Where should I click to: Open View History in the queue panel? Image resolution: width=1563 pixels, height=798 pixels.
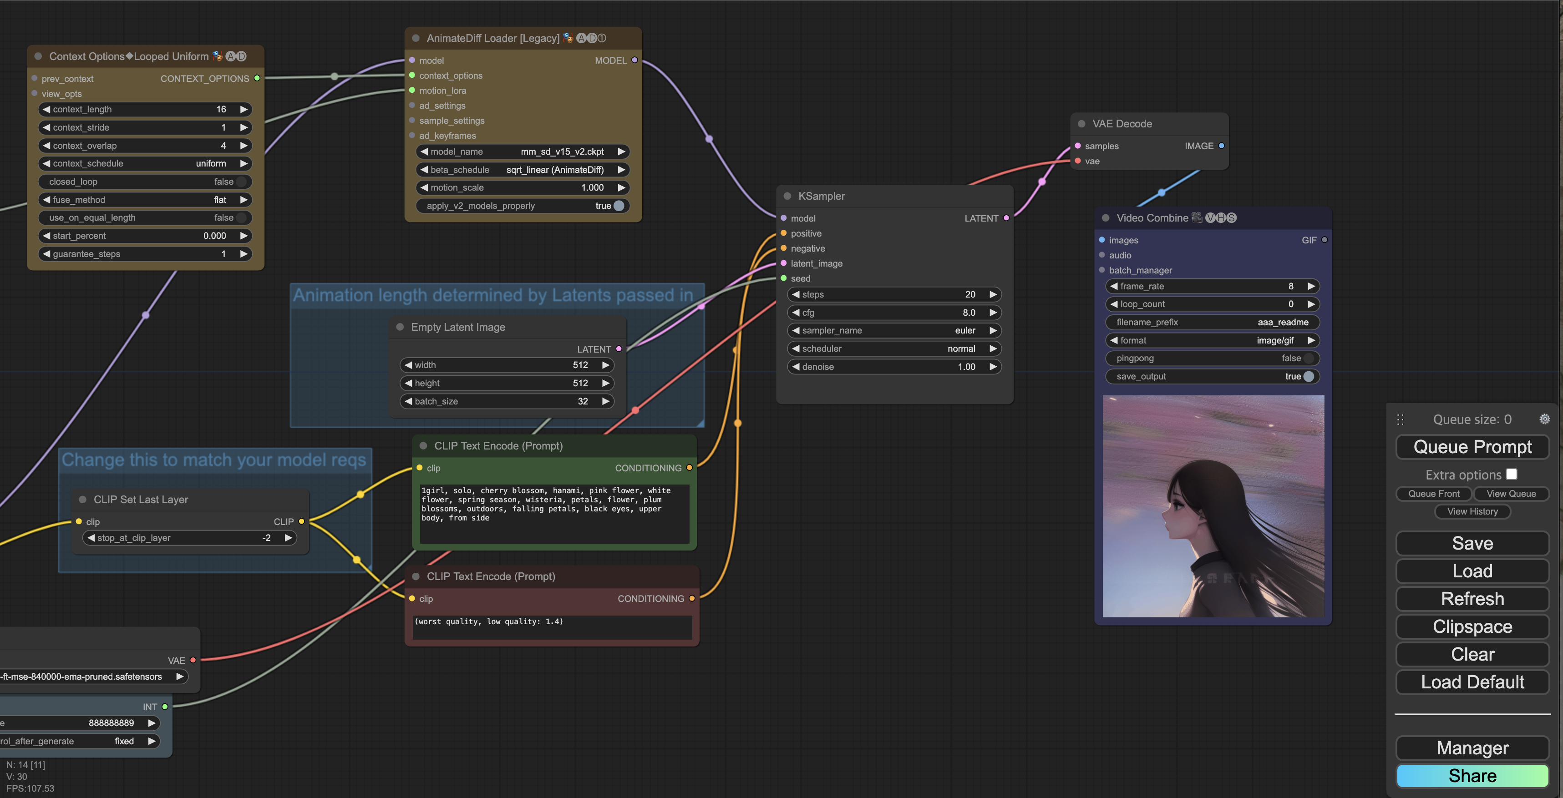[1472, 511]
